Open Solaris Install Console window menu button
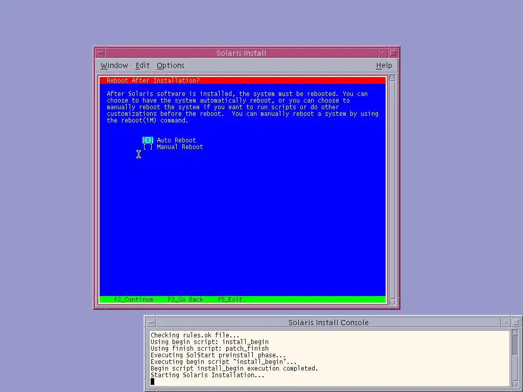523x392 pixels. (x=151, y=323)
